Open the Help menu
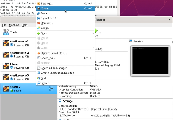The width and height of the screenshot is (173, 120). (x=24, y=25)
